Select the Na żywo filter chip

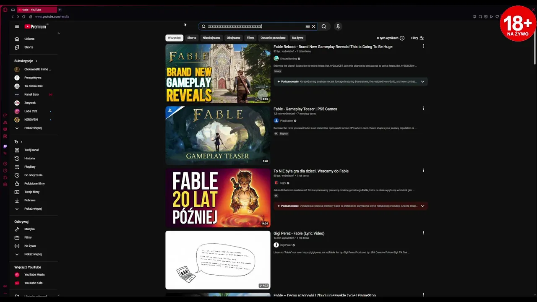(x=297, y=38)
